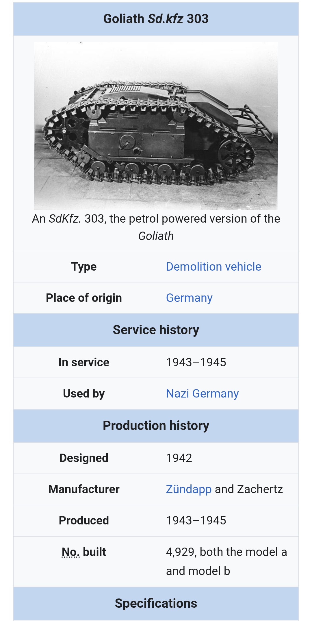
Task: Select the Service history section header
Action: coord(156,330)
